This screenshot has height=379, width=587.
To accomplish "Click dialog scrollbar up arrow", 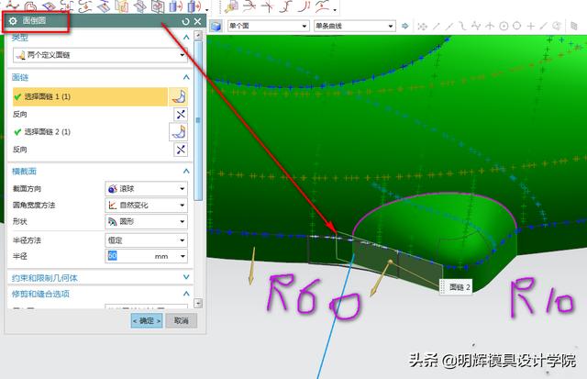I will [198, 36].
